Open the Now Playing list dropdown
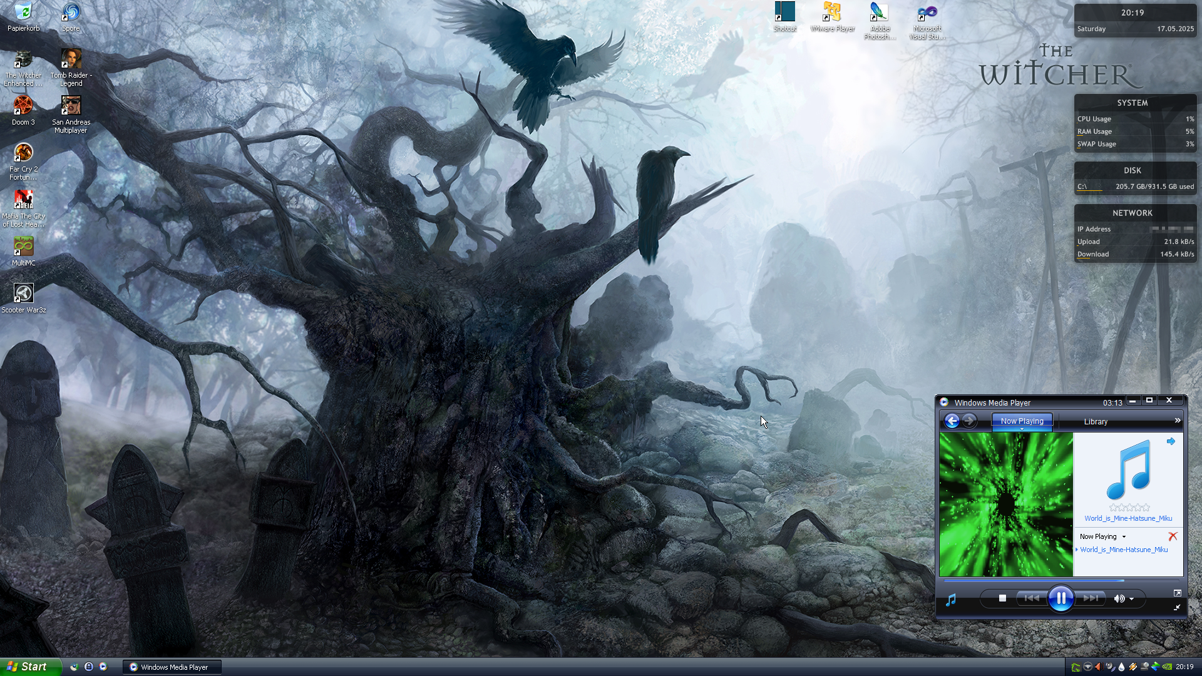This screenshot has height=676, width=1202. click(1102, 536)
